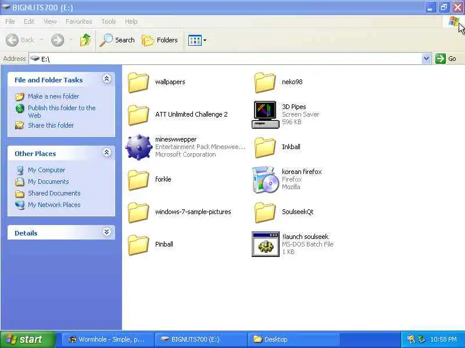Select the korean firefox installer icon
Screen dimensions: 465x348
click(x=266, y=180)
